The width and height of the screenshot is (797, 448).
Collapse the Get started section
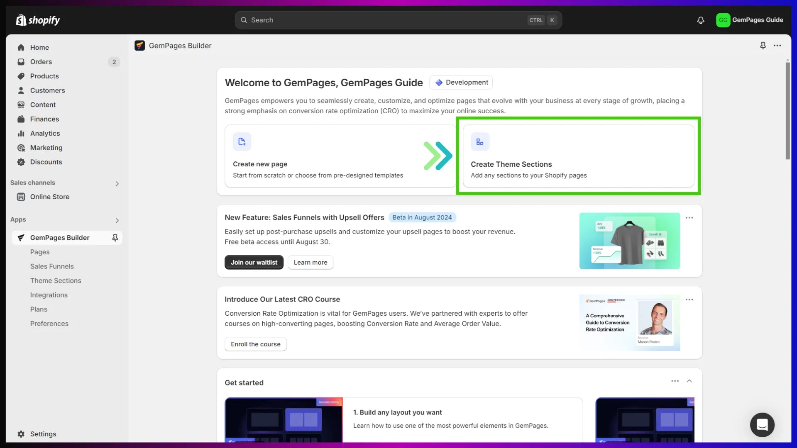click(689, 381)
